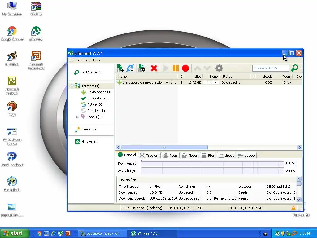Screen dimensions: 317x238
Task: Stop the torrent with red stop icon
Action: (x=185, y=68)
